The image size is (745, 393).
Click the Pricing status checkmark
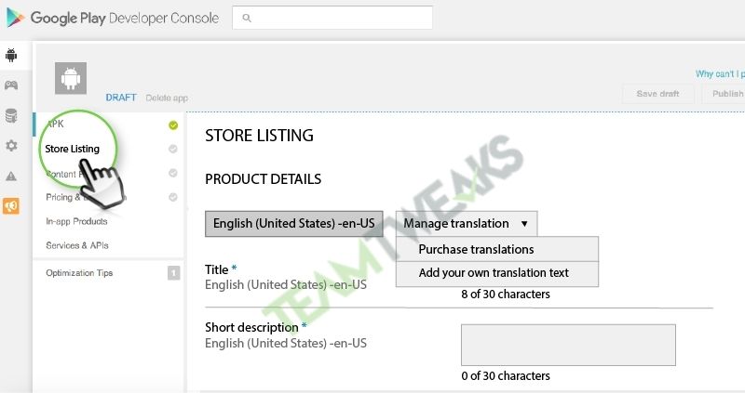[x=173, y=197]
